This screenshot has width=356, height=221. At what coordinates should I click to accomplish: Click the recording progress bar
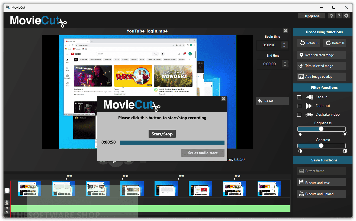(x=172, y=142)
